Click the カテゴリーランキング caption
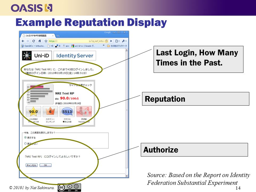256x192 pixels. click(50, 121)
